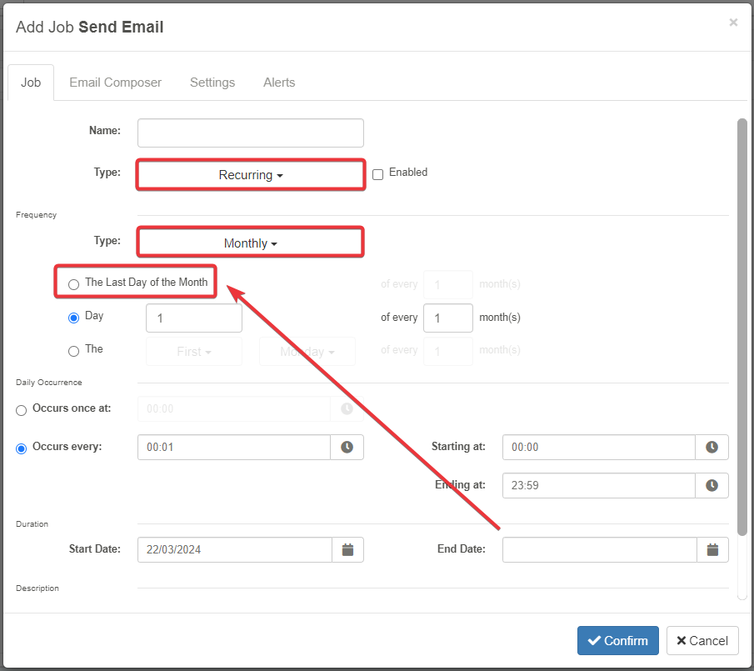Choose the Occurs once at radio button
The height and width of the screenshot is (671, 754).
tap(22, 410)
